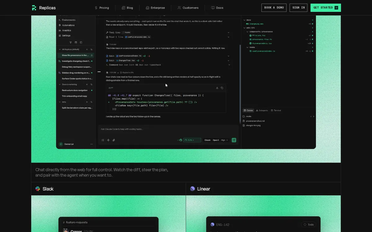372x232 pixels.
Task: Click the Get Started button
Action: [325, 8]
